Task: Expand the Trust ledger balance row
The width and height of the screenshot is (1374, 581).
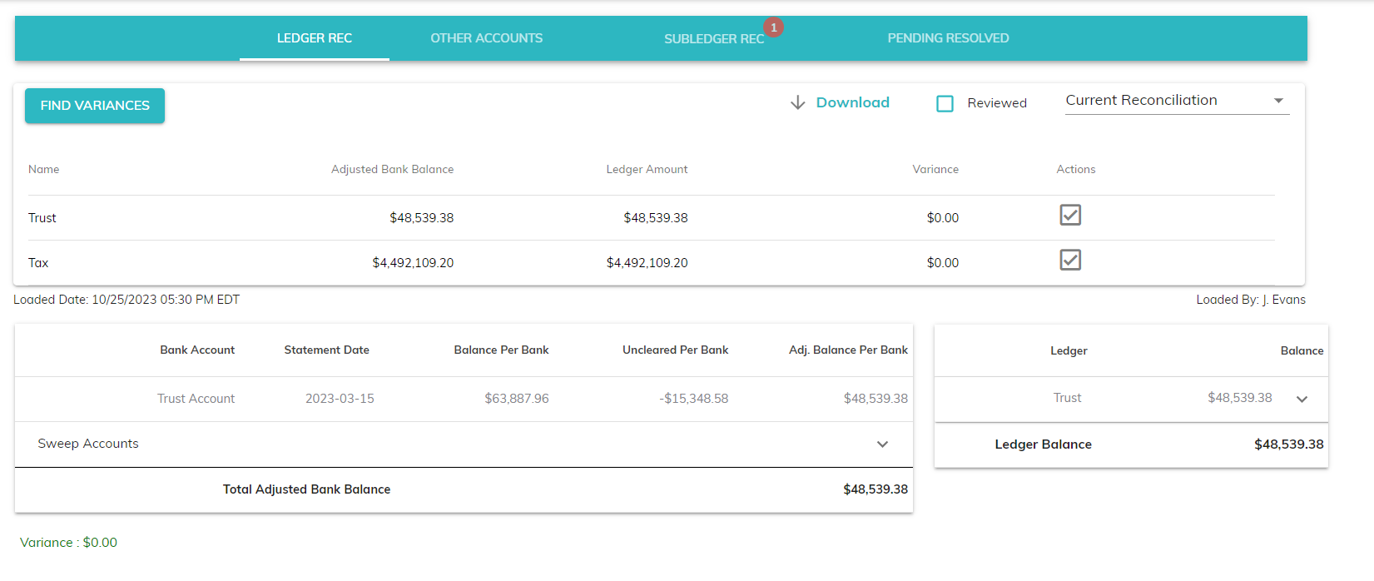Action: 1302,400
